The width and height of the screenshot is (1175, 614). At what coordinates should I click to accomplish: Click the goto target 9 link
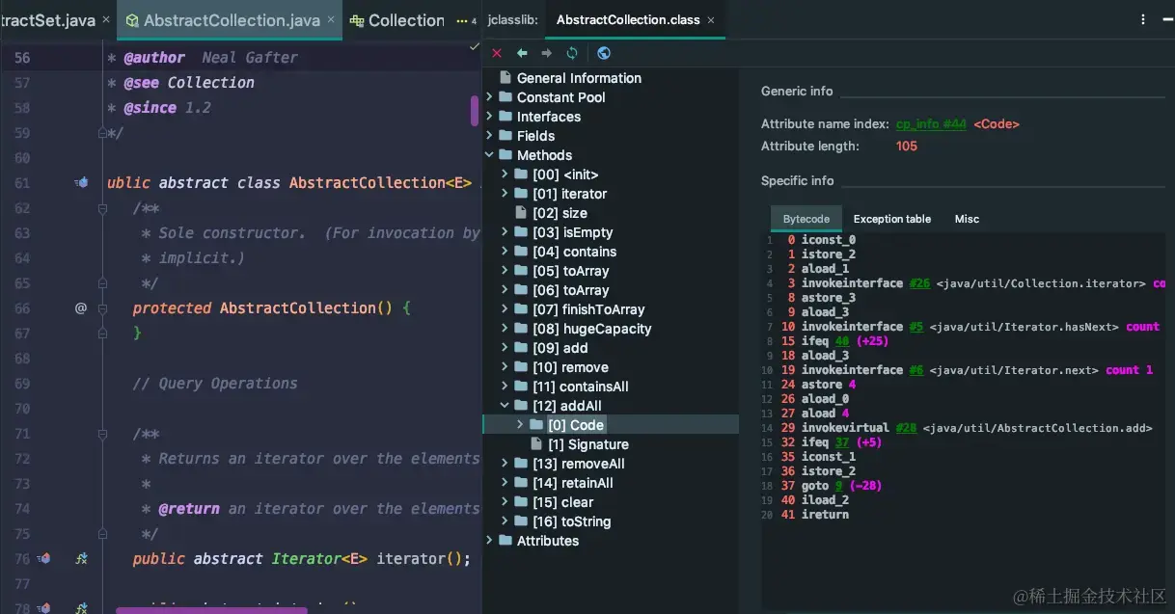[x=839, y=486]
